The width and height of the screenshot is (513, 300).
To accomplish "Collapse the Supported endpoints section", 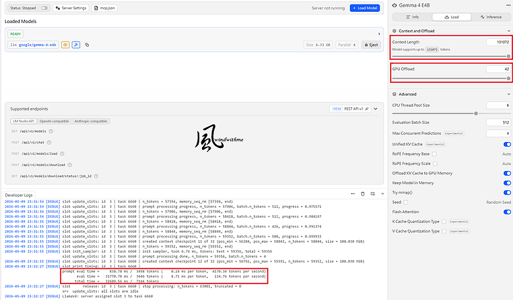I will pos(376,109).
